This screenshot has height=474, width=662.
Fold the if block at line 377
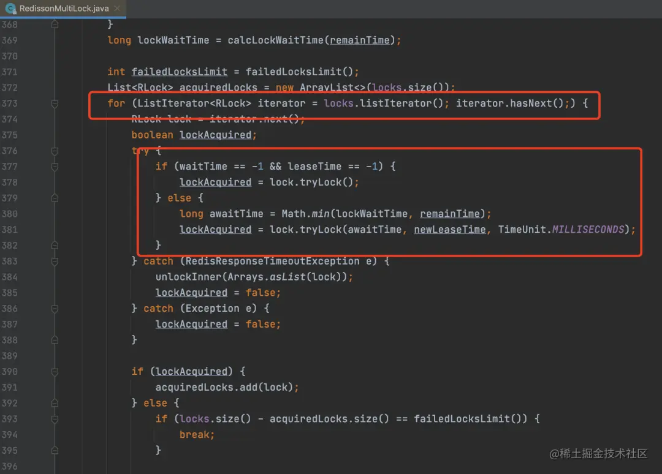click(55, 167)
